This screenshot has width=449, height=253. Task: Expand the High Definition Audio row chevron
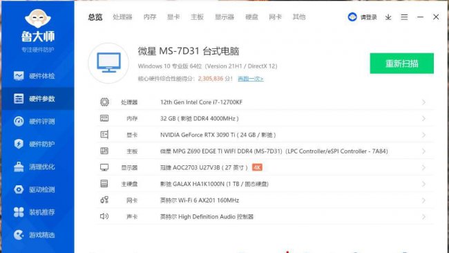coord(424,216)
